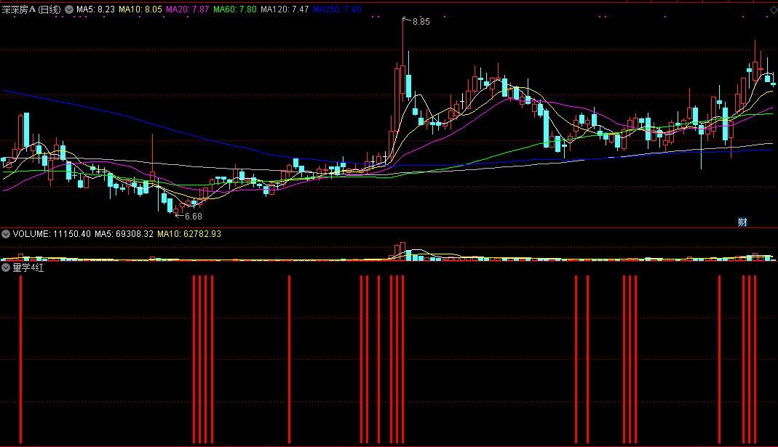Click the white MA5: 8.23 label

(96, 9)
